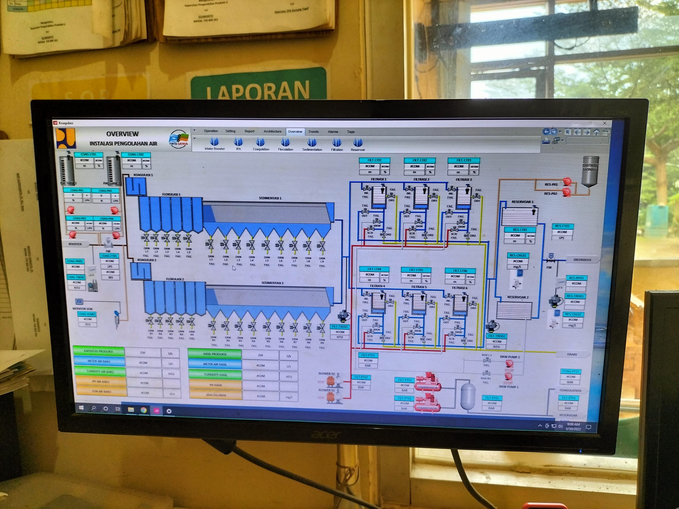The height and width of the screenshot is (509, 679).
Task: Click the home navigation icon
Action: (x=596, y=132)
